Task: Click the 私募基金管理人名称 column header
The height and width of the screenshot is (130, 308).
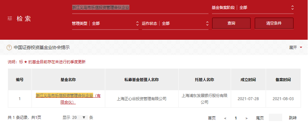Action: click(x=142, y=80)
